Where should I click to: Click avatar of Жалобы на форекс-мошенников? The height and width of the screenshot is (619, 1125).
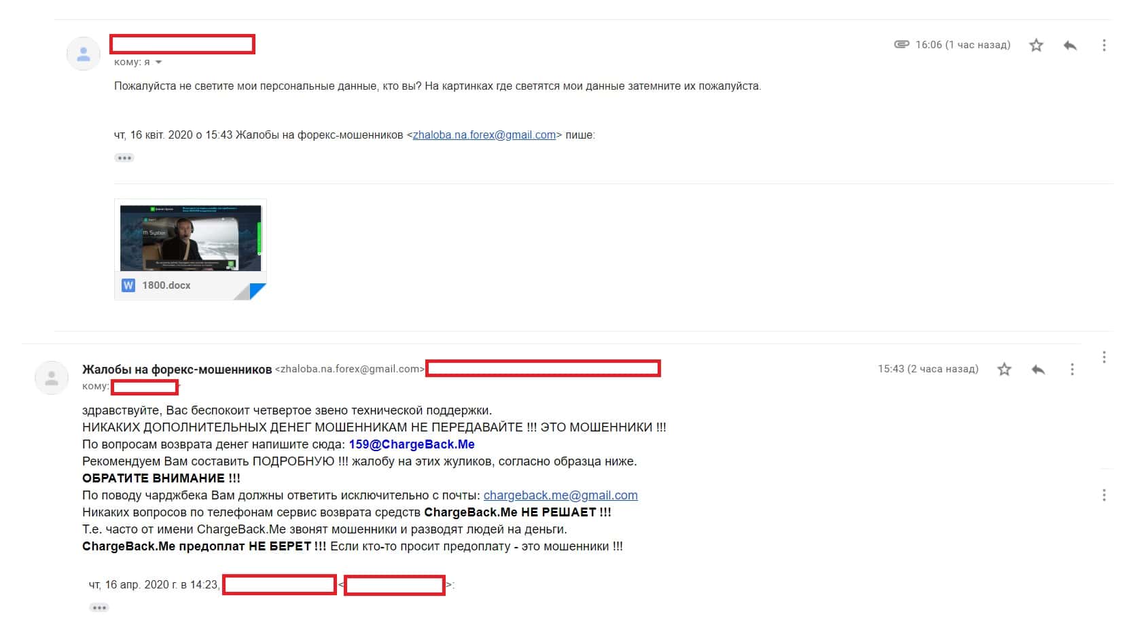click(x=52, y=378)
